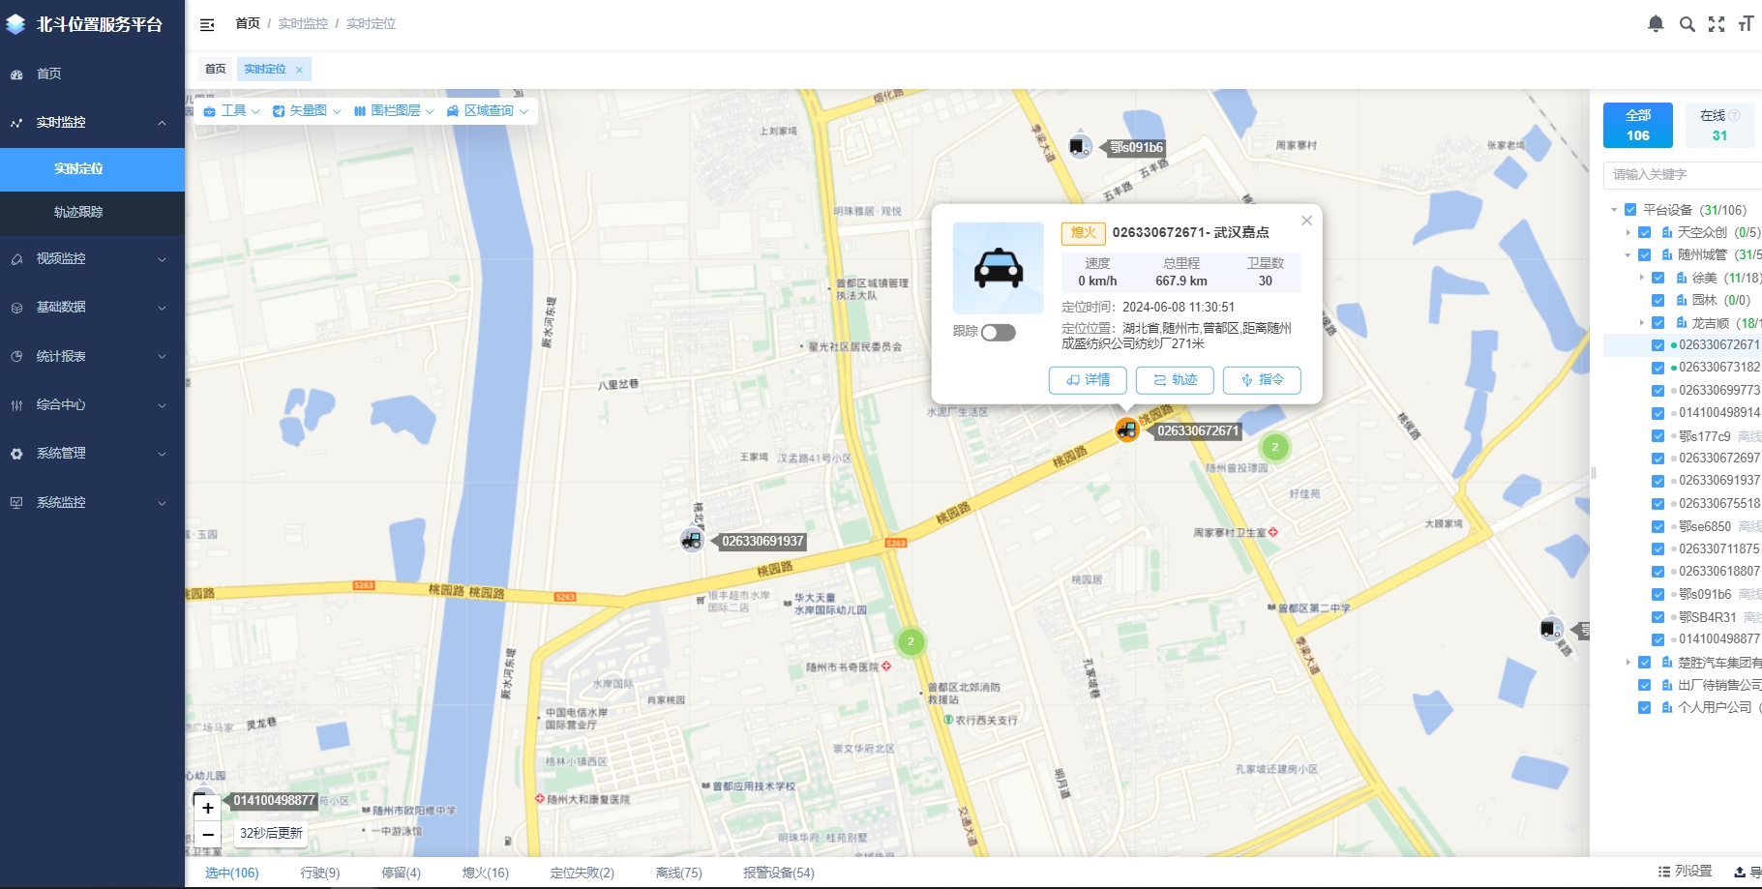This screenshot has height=889, width=1762.
Task: Click the cluster marker near 随州普投理园
Action: tap(1275, 447)
